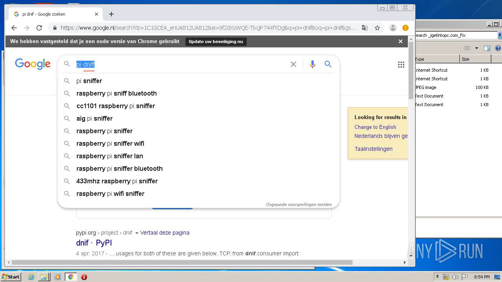
Task: Choose suggestion 'raspberry pi sniffer bluetooth'
Action: [x=198, y=168]
